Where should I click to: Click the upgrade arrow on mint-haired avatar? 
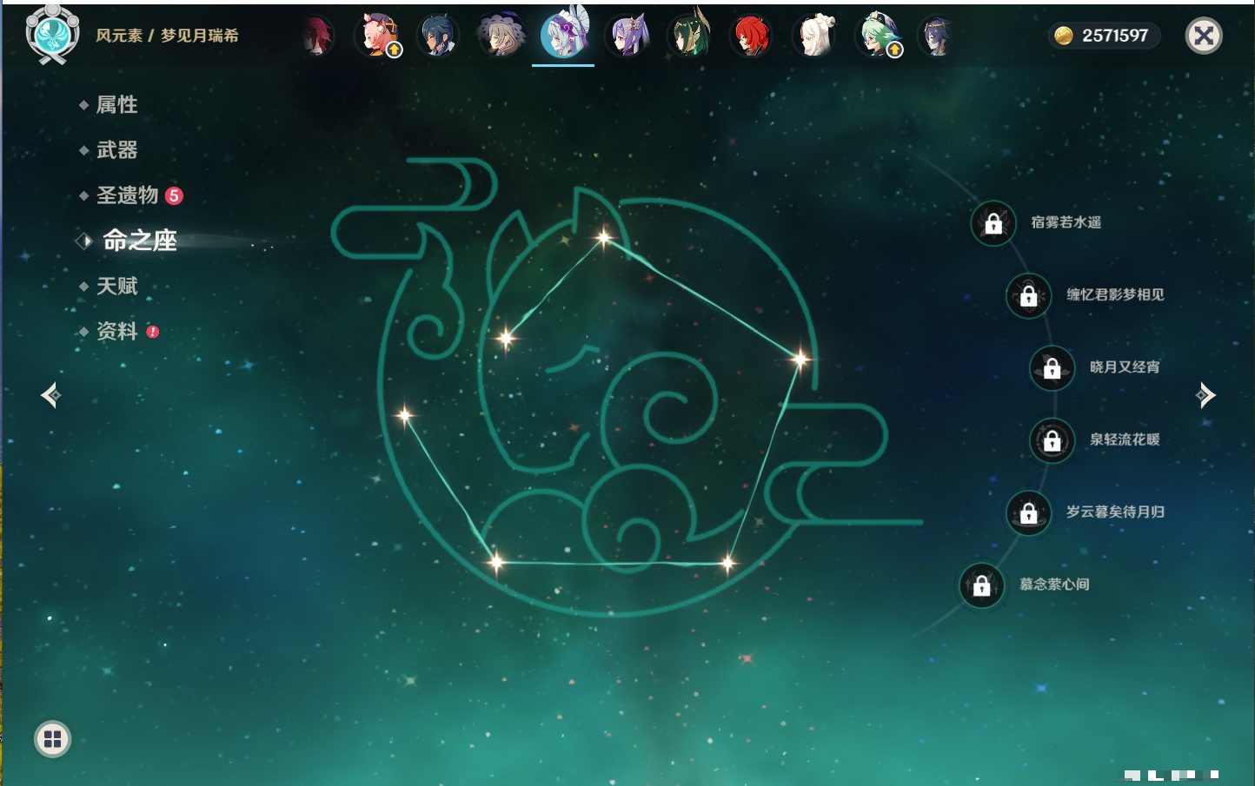(x=894, y=50)
